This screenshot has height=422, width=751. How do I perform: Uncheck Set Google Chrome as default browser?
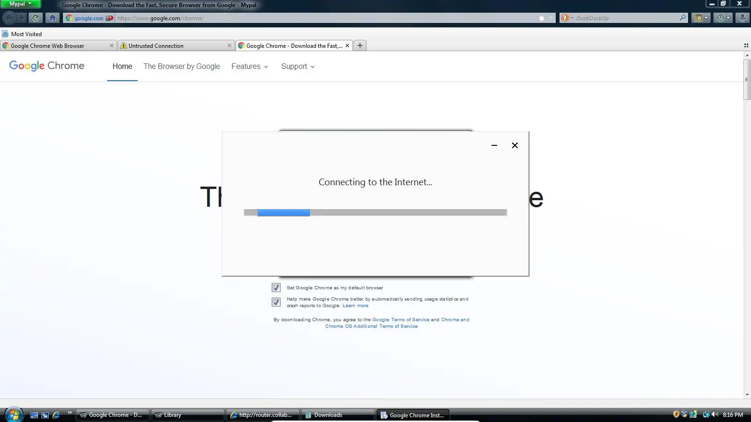276,287
